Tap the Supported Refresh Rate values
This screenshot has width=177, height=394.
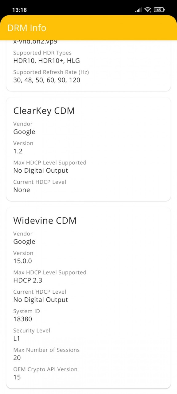click(x=47, y=80)
